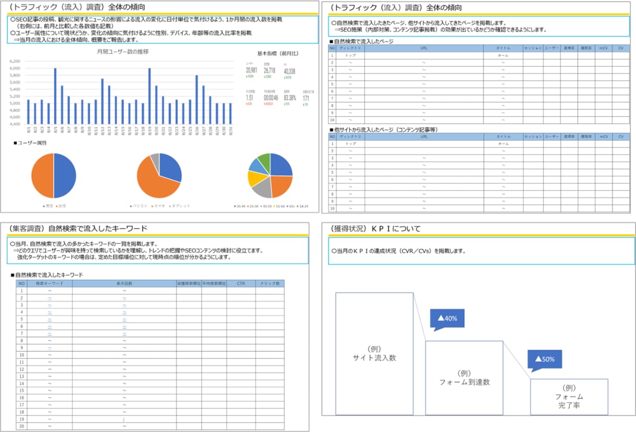Select the average time value 00:00:46
The width and height of the screenshot is (636, 432).
point(271,97)
